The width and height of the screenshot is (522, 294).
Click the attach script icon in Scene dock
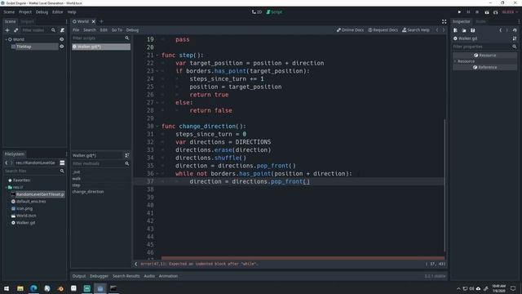tap(62, 30)
